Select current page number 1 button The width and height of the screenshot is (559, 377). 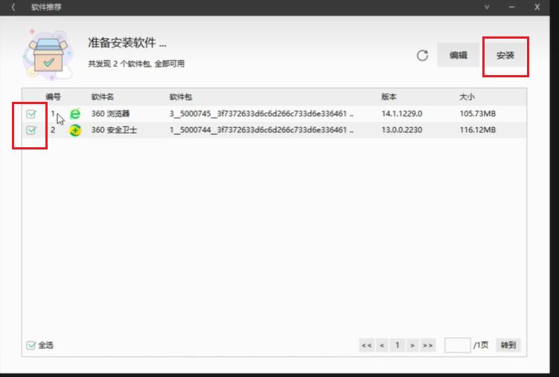coord(397,345)
